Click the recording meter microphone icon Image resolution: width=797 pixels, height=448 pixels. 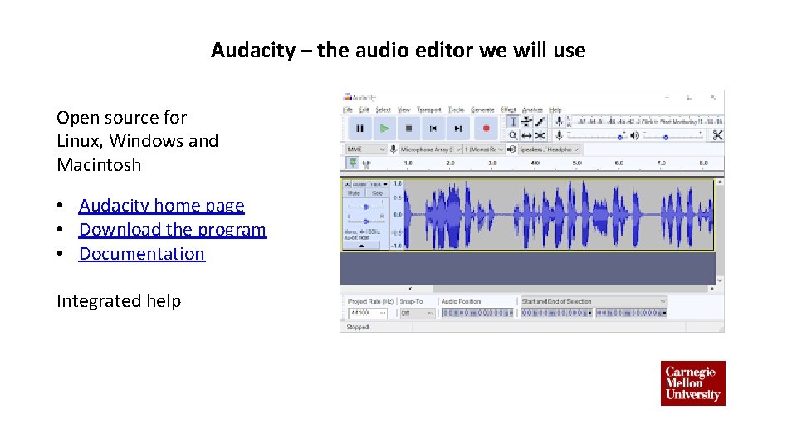[x=559, y=121]
